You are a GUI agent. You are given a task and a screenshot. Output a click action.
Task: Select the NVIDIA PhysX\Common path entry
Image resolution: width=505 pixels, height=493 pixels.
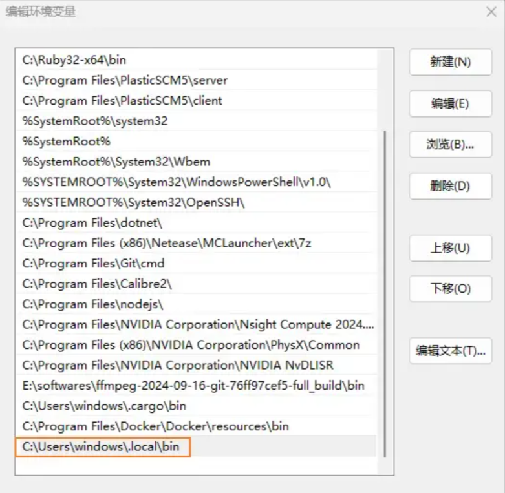point(196,344)
